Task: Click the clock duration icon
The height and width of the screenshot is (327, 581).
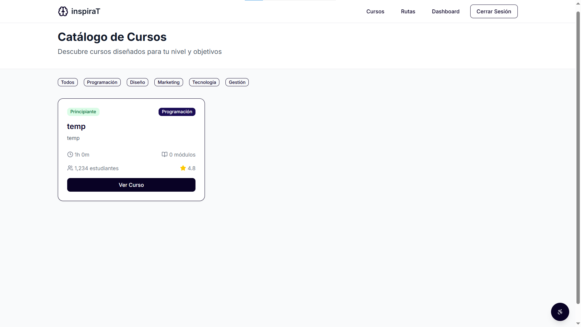Action: pos(70,154)
